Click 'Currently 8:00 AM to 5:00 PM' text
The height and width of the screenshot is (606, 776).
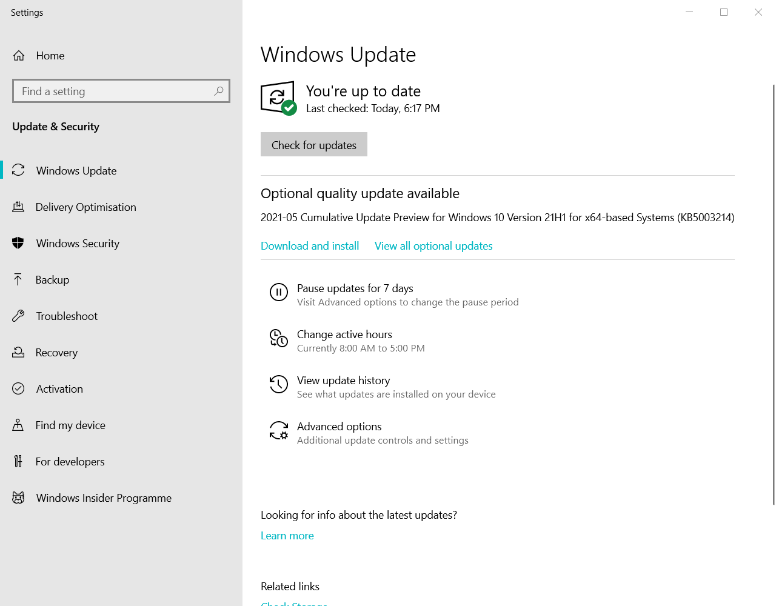[x=361, y=348]
